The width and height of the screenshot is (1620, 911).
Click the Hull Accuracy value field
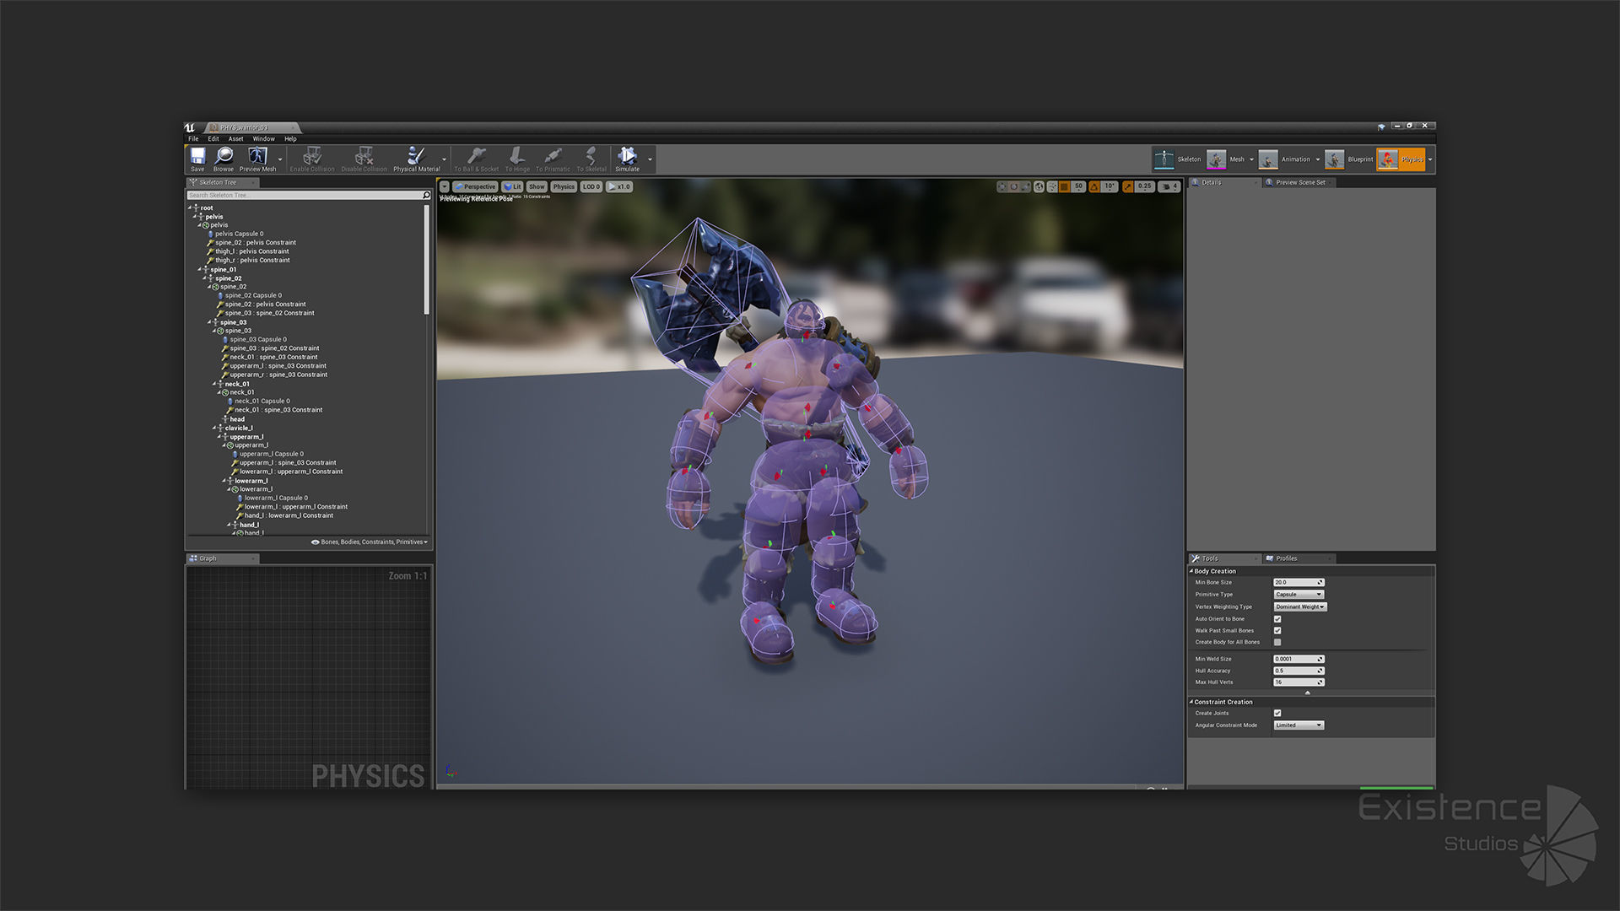point(1299,671)
